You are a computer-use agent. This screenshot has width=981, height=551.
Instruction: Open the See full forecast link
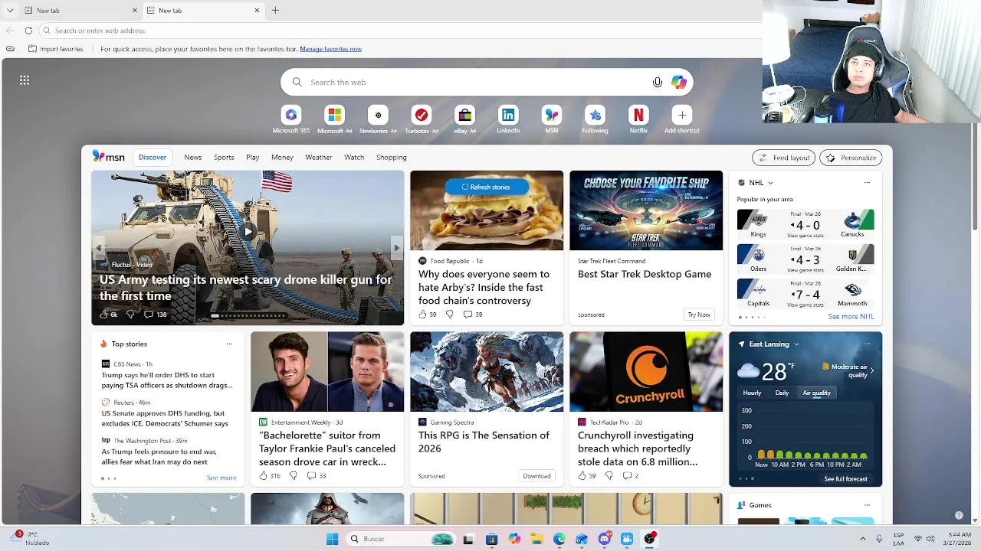[845, 479]
